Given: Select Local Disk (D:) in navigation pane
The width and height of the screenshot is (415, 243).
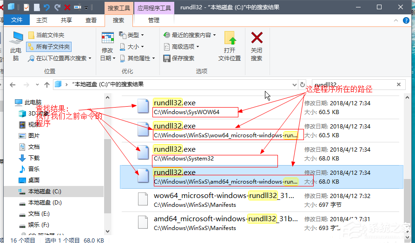Looking at the screenshot, I should [x=40, y=203].
